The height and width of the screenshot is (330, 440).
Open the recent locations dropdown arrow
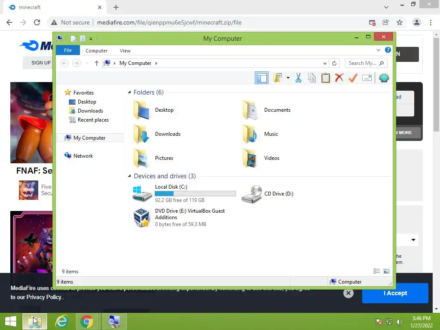pyautogui.click(x=87, y=63)
